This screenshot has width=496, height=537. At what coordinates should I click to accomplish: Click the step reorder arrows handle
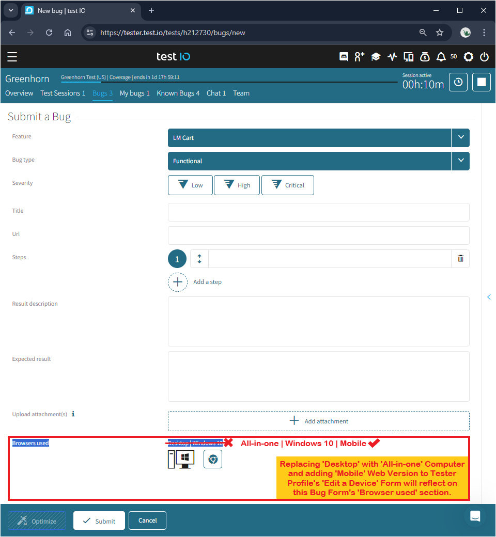click(x=199, y=259)
